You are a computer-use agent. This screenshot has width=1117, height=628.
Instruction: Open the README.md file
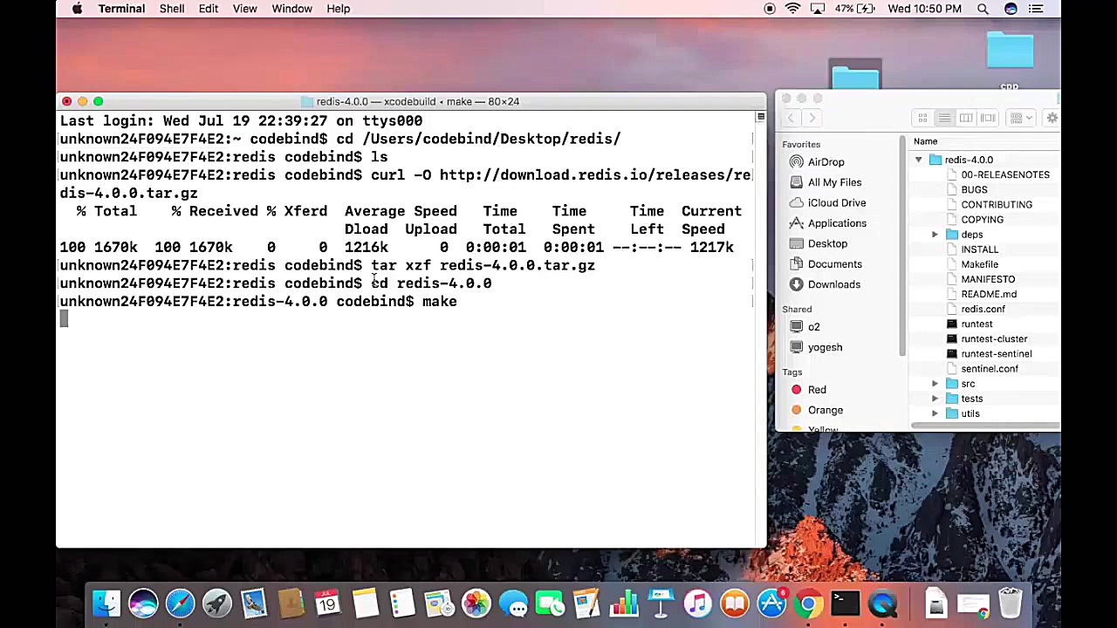click(989, 294)
